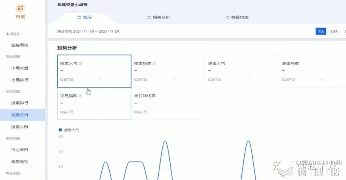Click the 供给洞察 sidebar group label
Viewport: 346px width, 180px height.
(13, 57)
